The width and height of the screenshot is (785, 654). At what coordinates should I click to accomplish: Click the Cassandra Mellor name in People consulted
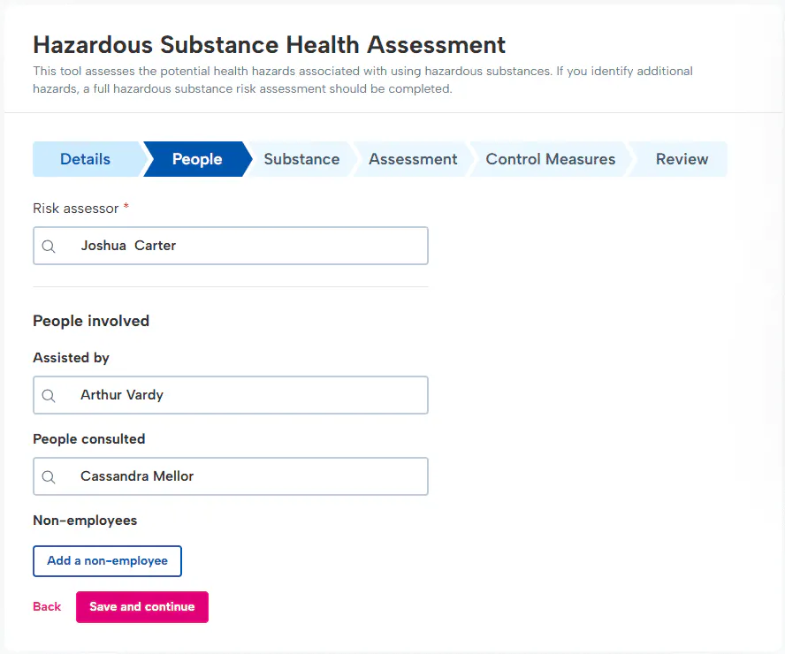pos(137,476)
